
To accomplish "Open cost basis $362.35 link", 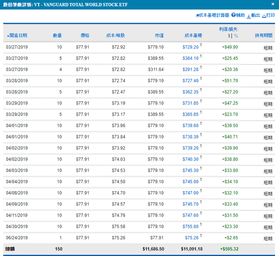I will tap(191, 92).
